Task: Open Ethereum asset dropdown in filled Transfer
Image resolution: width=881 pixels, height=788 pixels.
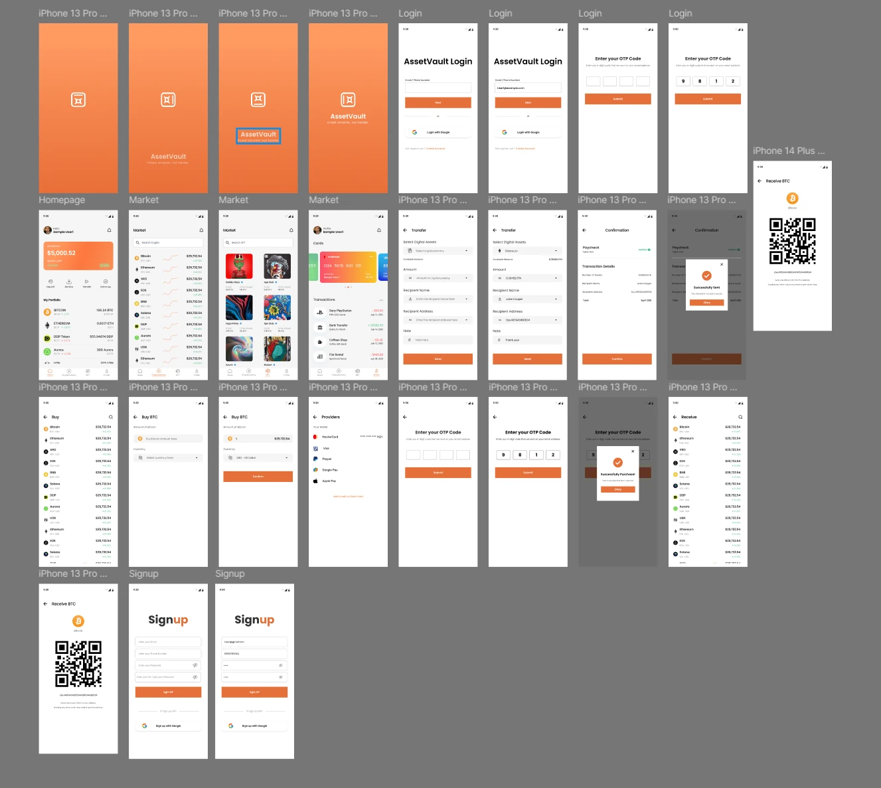Action: tap(528, 251)
